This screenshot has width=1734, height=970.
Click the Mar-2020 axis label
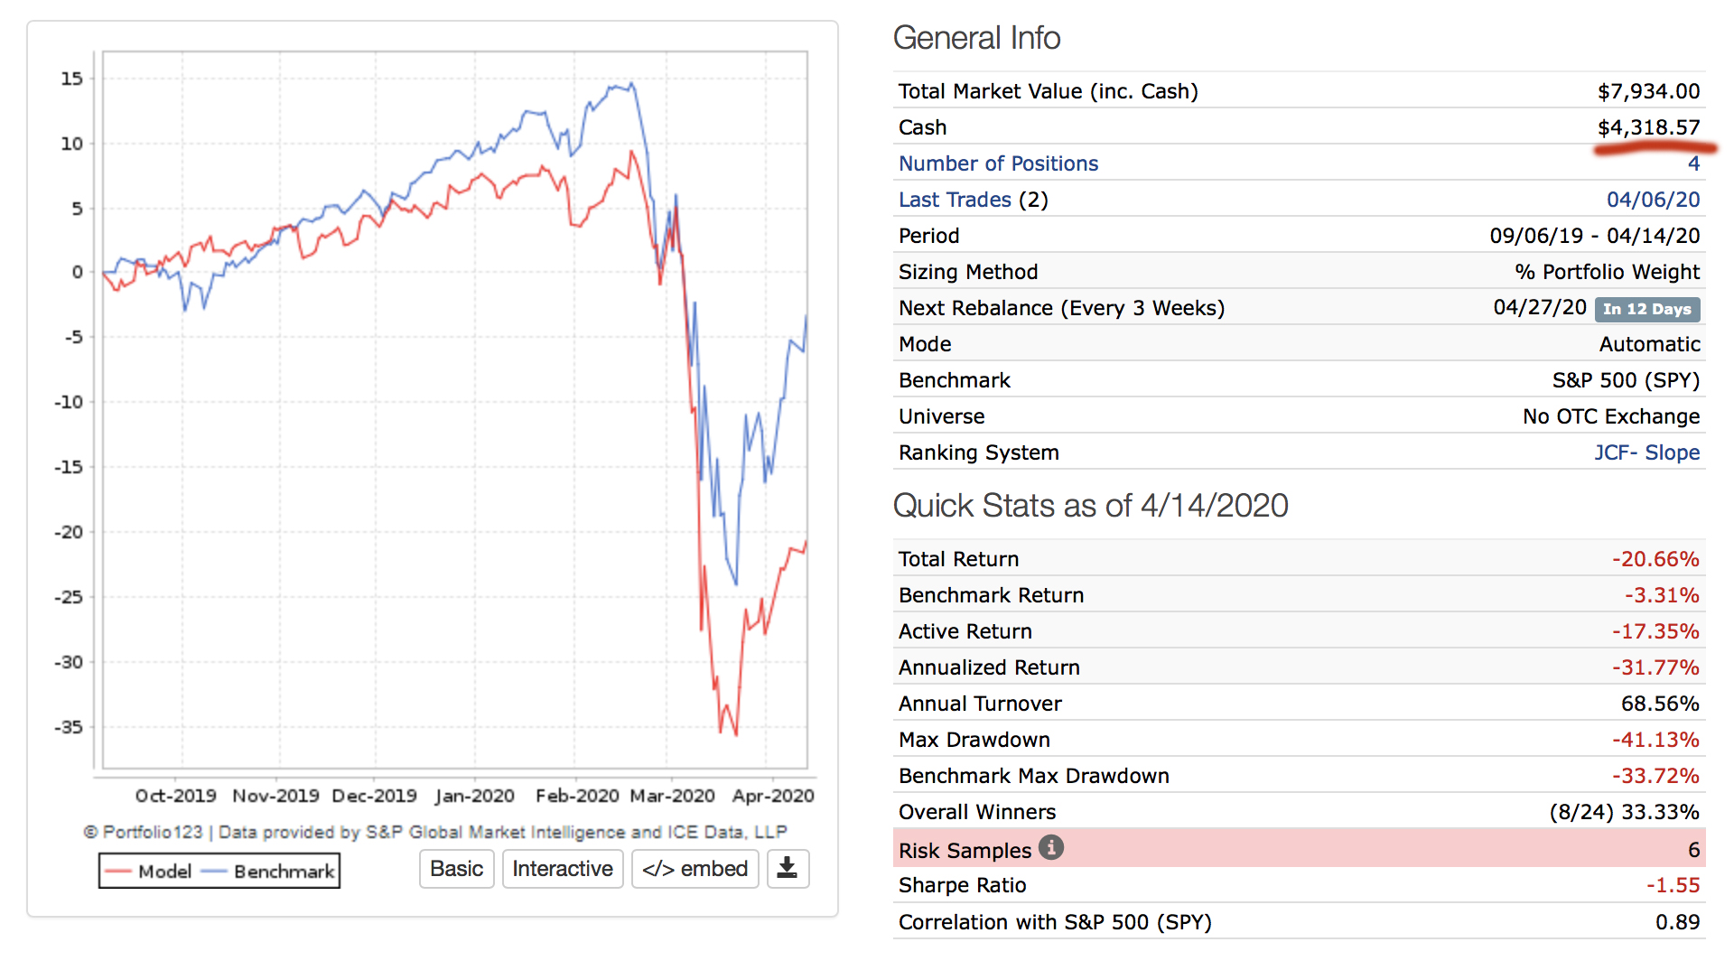pyautogui.click(x=672, y=796)
